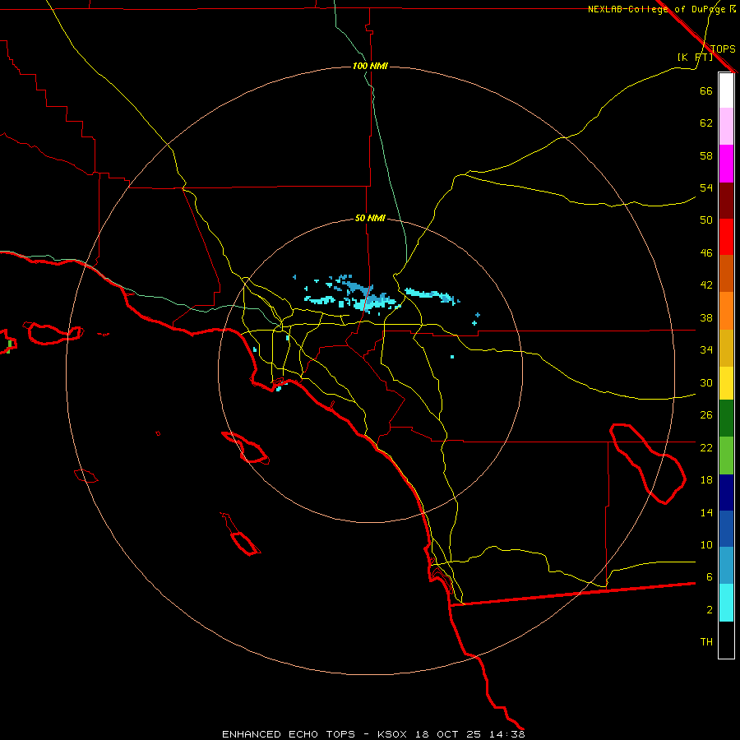Click the legend value 50
This screenshot has width=740, height=740.
pos(706,220)
